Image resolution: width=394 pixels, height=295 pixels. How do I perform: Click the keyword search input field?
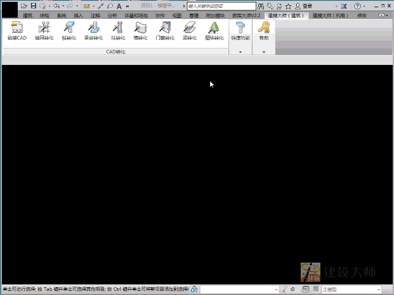click(x=220, y=6)
